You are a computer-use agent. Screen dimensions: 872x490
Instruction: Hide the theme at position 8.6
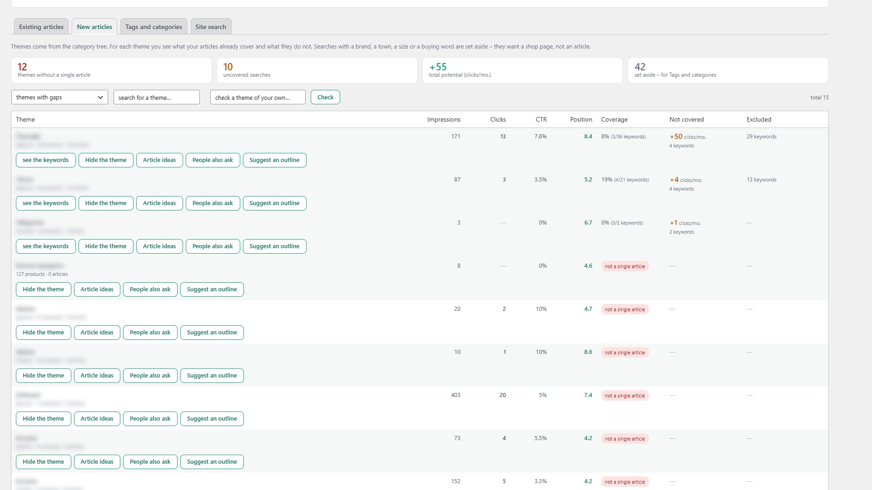(x=44, y=376)
